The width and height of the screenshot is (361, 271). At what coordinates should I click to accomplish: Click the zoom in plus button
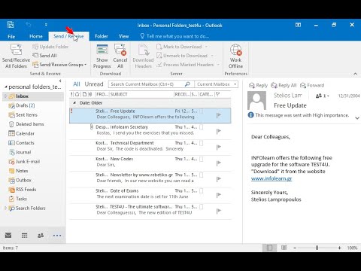click(x=339, y=248)
